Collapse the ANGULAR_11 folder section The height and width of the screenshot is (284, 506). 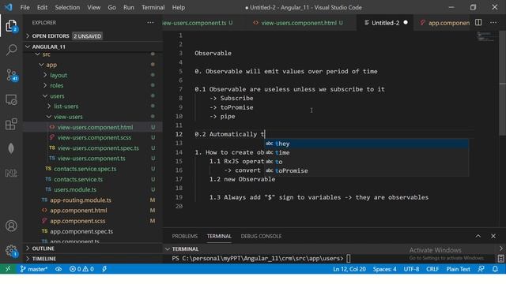pos(93,47)
